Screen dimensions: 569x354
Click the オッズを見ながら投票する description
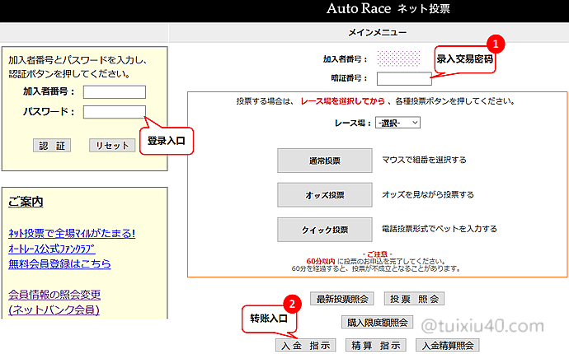pyautogui.click(x=428, y=194)
